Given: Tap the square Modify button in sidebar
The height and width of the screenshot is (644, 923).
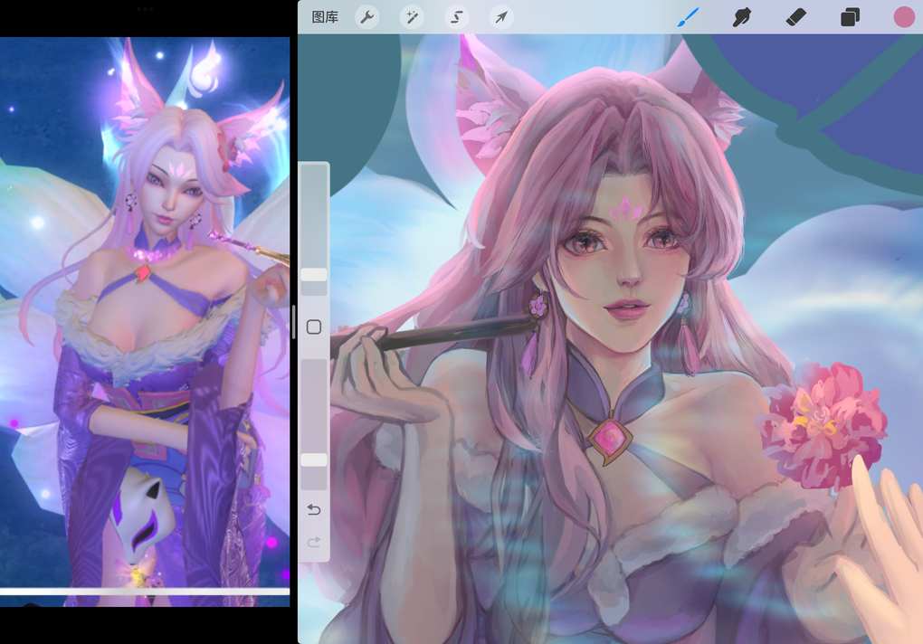Looking at the screenshot, I should [314, 327].
